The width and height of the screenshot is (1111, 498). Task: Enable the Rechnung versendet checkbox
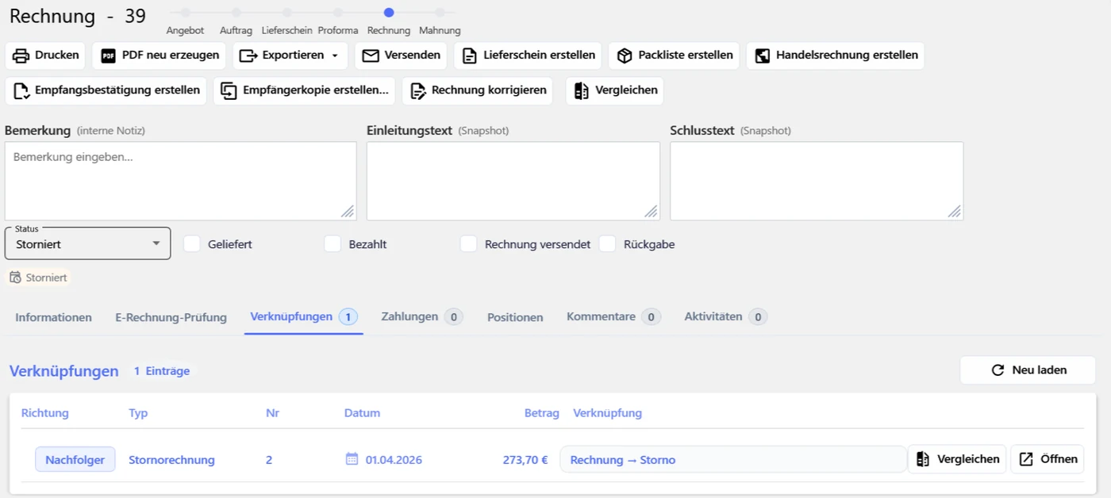pyautogui.click(x=469, y=244)
